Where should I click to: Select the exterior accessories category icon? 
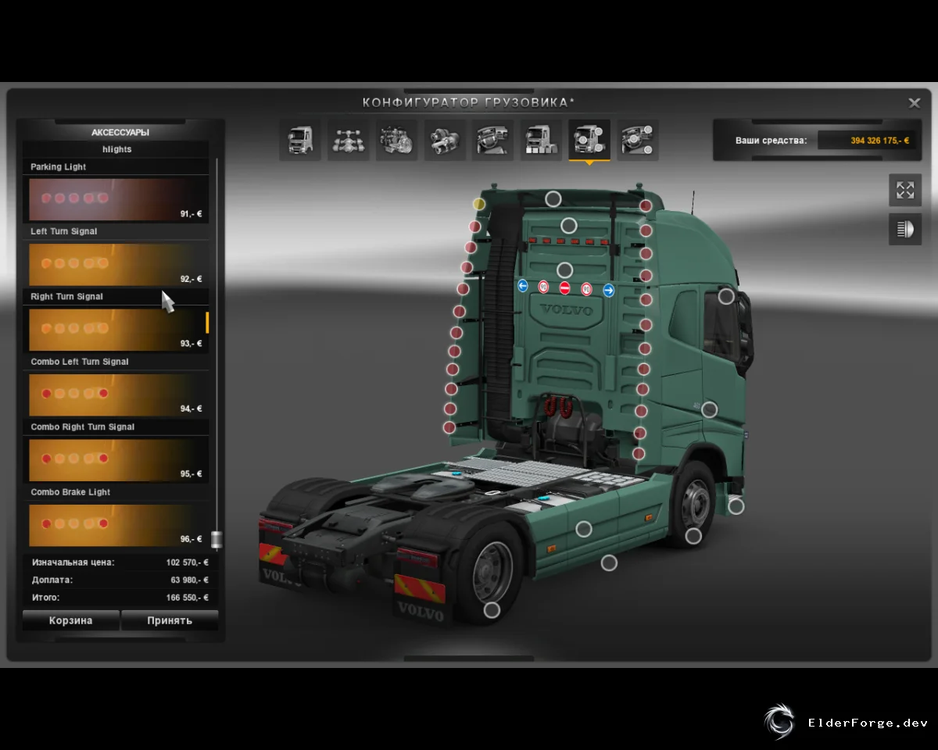click(589, 140)
